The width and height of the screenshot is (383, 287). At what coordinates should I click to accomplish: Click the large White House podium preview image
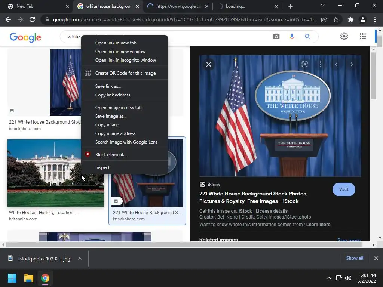pyautogui.click(x=280, y=116)
